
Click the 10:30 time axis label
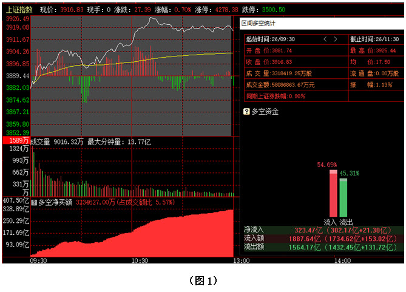[x=140, y=260]
